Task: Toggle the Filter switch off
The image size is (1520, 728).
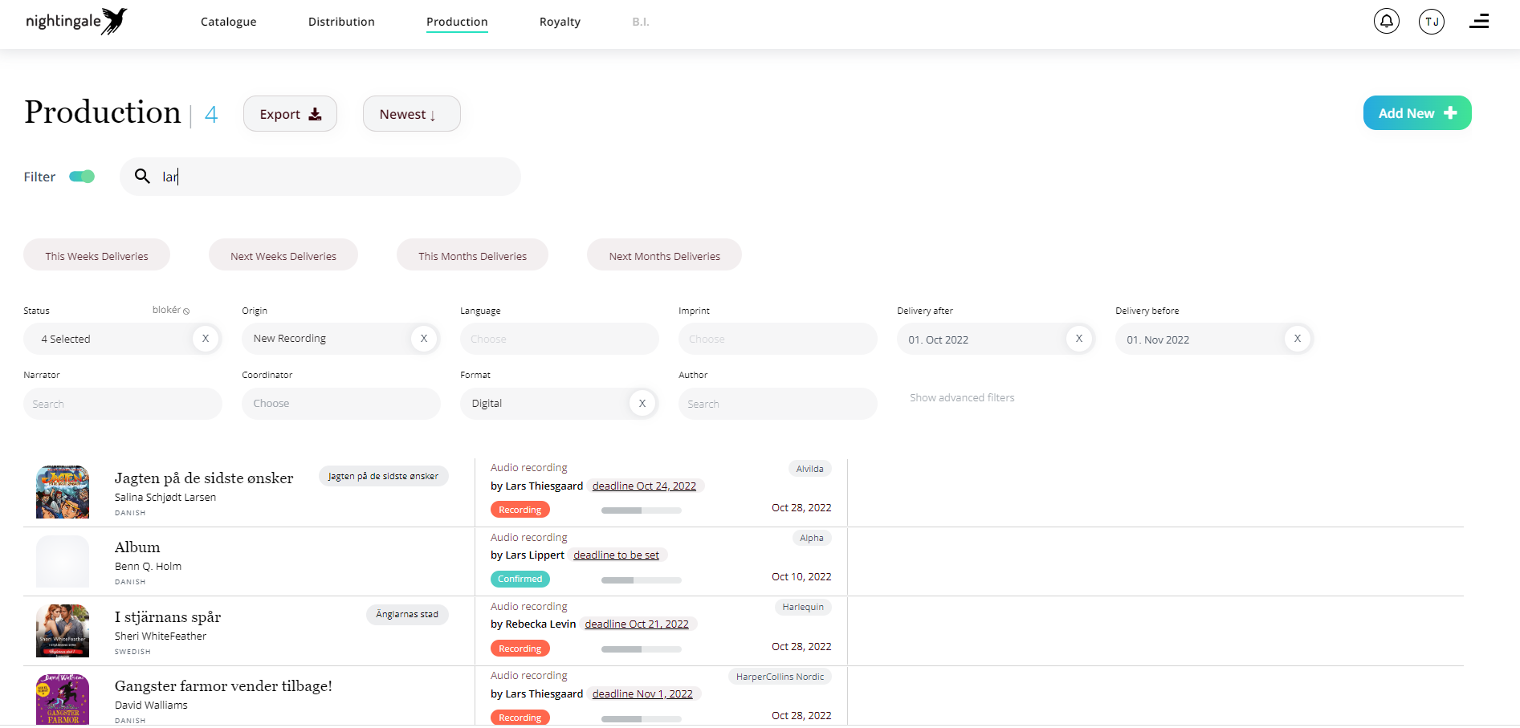Action: (x=82, y=177)
